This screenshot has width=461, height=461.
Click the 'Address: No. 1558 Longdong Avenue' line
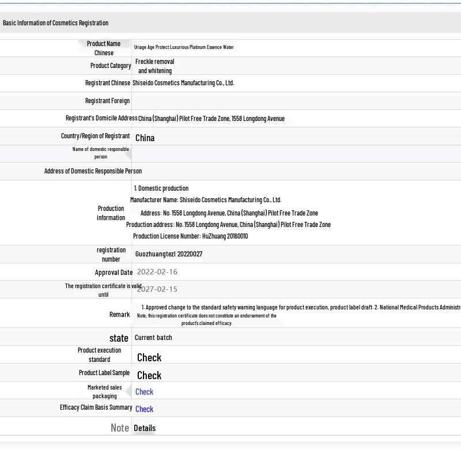pos(229,213)
